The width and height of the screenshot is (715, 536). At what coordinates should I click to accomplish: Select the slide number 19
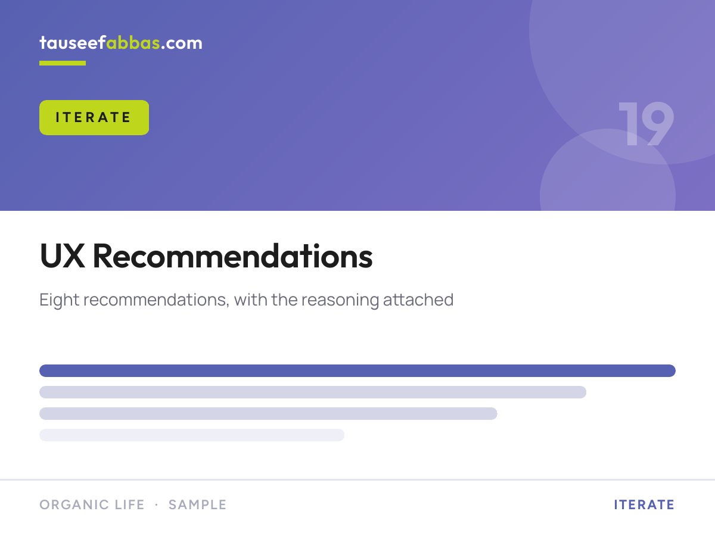point(646,124)
